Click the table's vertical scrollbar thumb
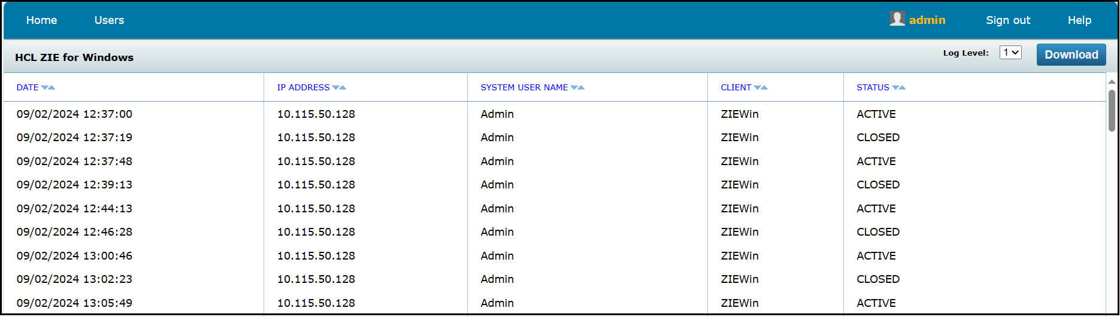This screenshot has width=1120, height=317. pyautogui.click(x=1112, y=111)
